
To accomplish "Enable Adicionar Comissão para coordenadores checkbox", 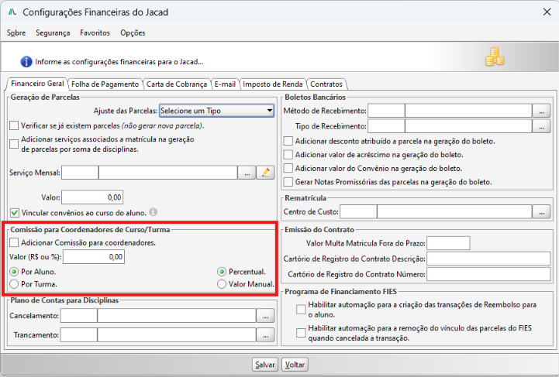I will [x=14, y=243].
